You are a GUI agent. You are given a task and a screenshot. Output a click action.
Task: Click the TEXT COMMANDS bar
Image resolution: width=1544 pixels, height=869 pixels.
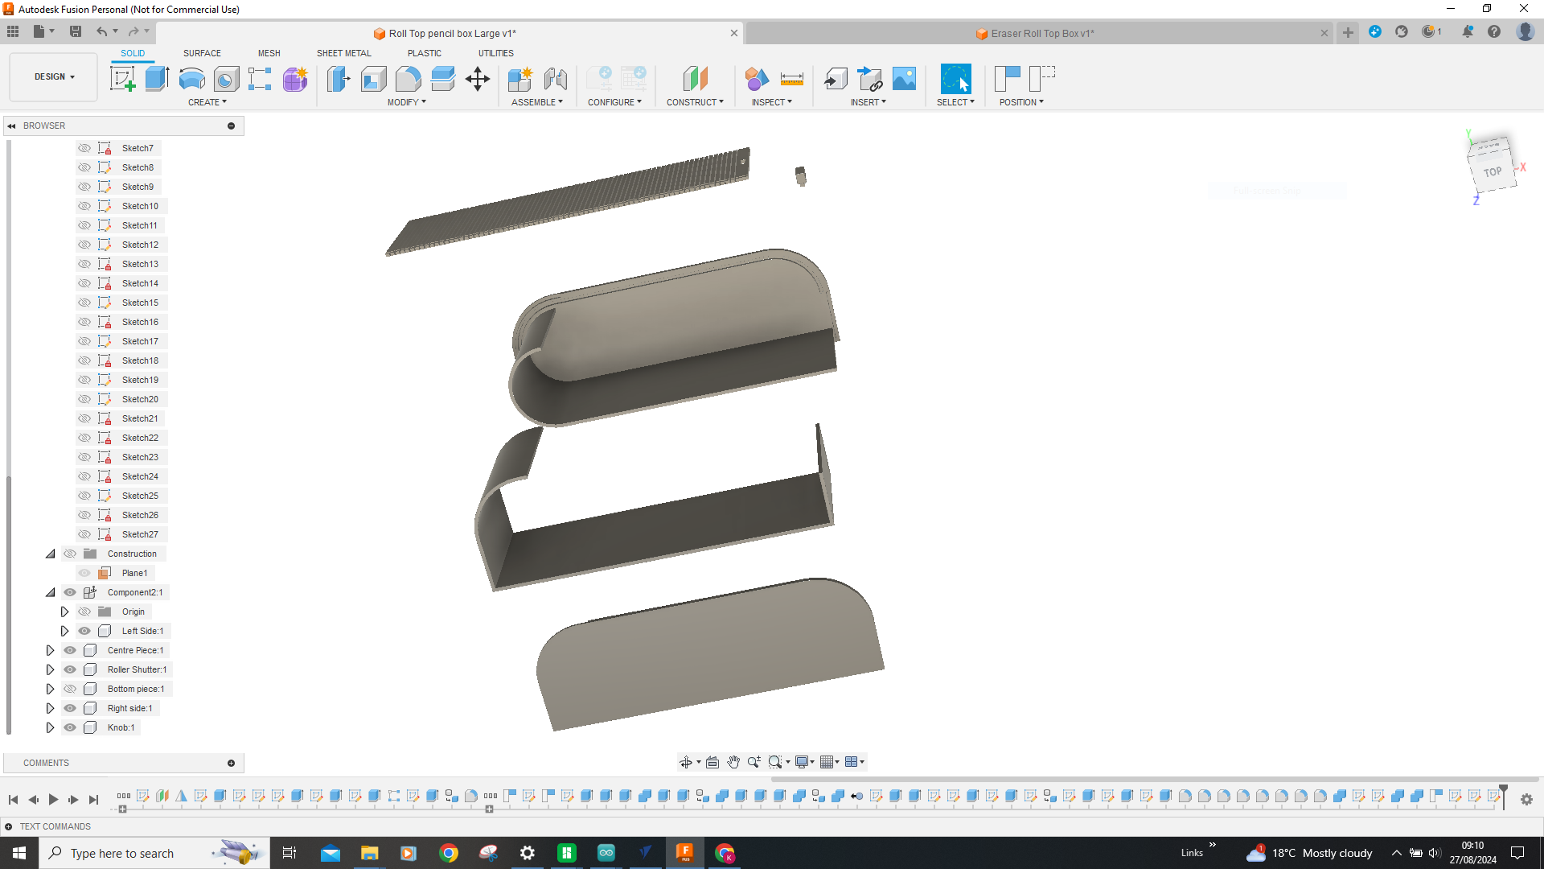tap(55, 826)
